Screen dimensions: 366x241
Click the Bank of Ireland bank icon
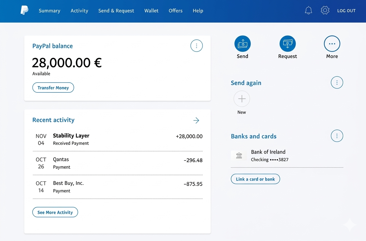click(x=239, y=156)
